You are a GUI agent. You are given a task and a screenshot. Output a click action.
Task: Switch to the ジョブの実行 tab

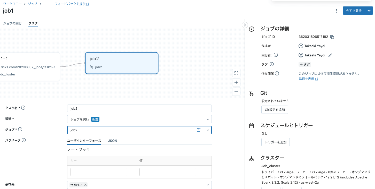click(x=12, y=23)
